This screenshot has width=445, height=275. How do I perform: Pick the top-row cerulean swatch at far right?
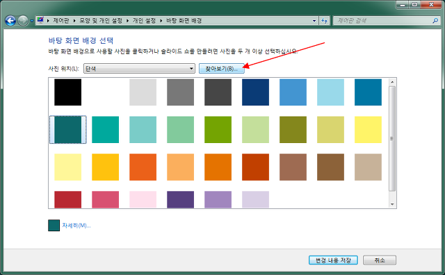pyautogui.click(x=368, y=92)
